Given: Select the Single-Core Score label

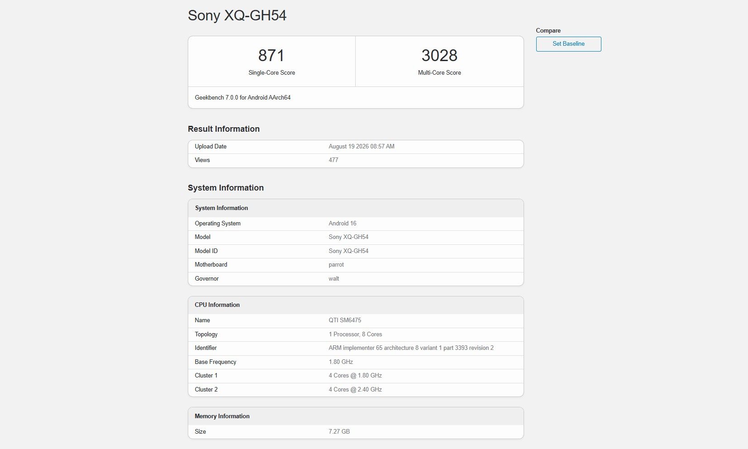Looking at the screenshot, I should 272,72.
